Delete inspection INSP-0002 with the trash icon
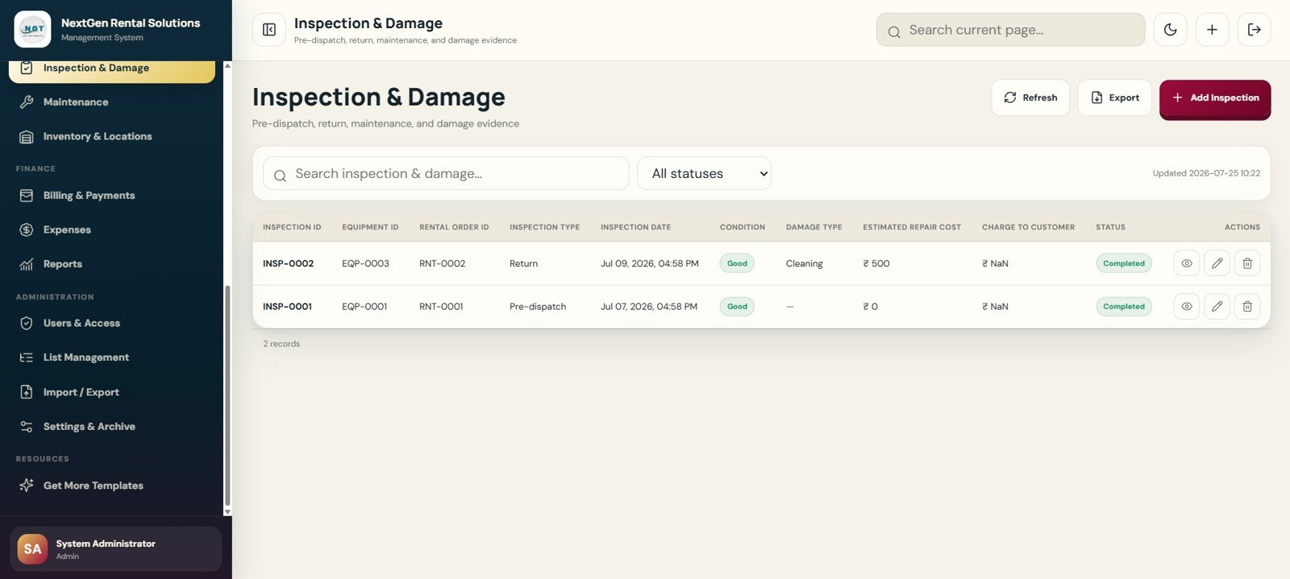 [1247, 263]
